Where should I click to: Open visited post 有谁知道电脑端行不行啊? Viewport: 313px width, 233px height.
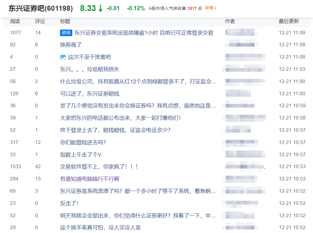[90, 179]
